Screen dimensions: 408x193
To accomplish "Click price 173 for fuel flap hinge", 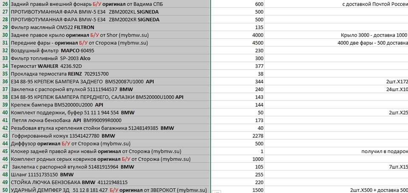I will (x=238, y=120).
